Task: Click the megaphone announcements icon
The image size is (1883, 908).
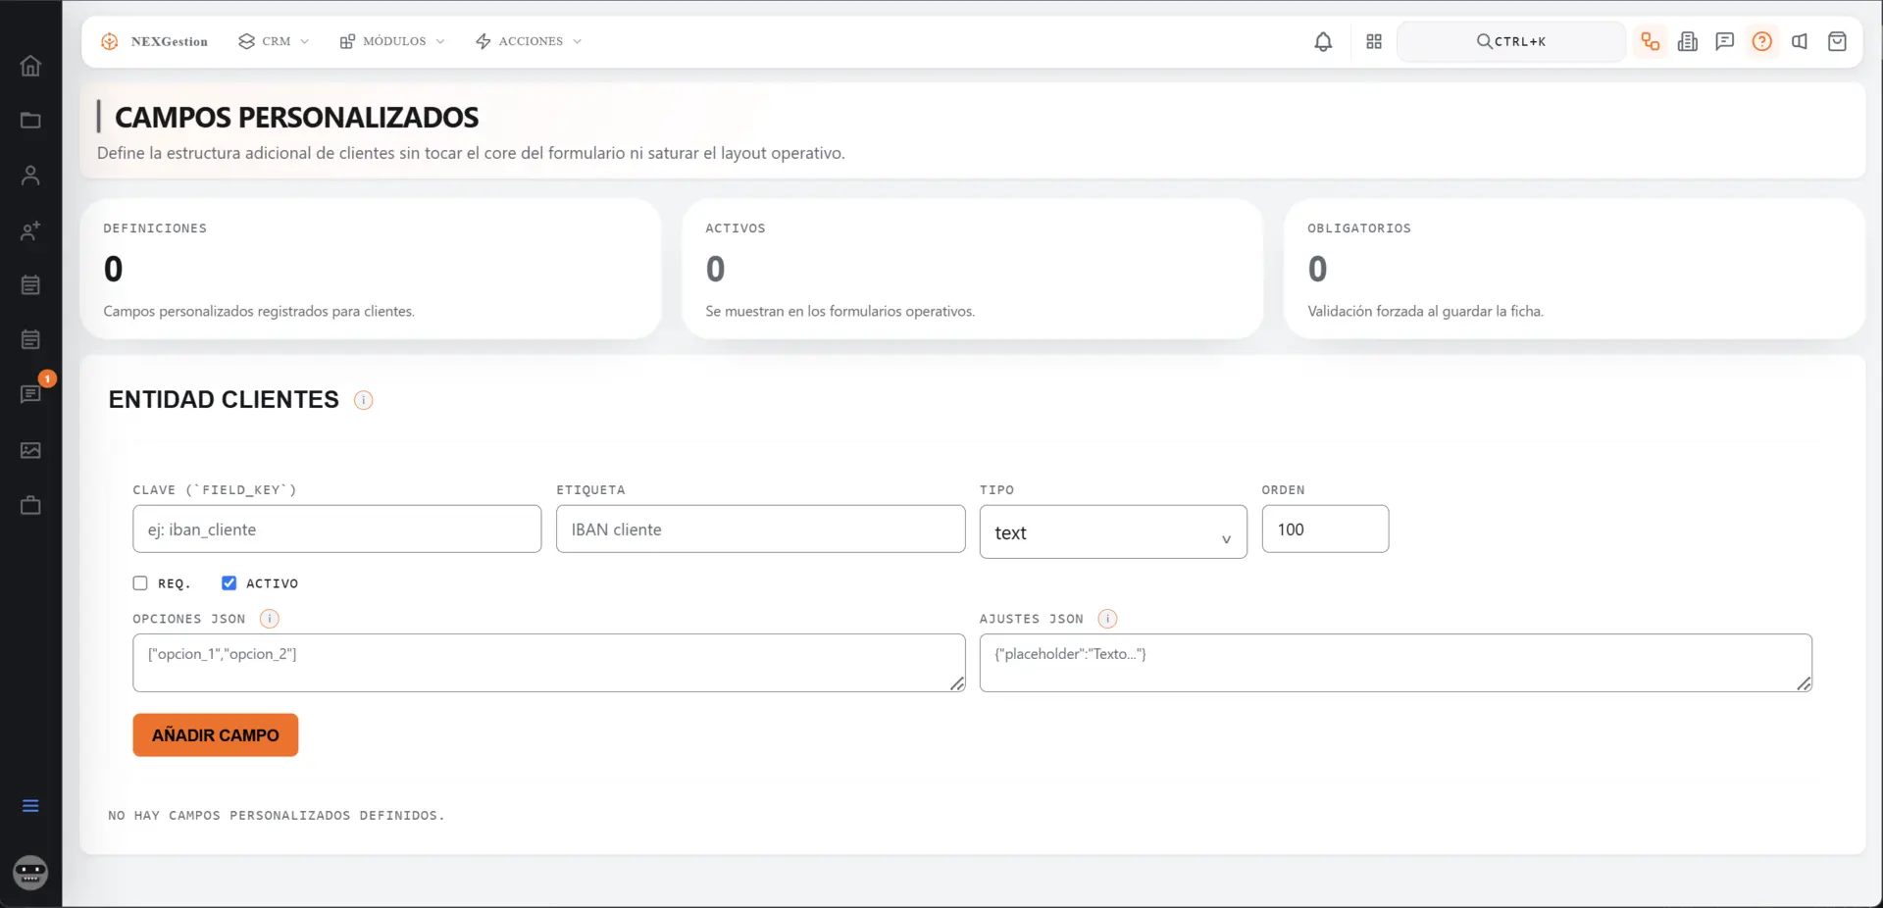Action: (x=1800, y=41)
